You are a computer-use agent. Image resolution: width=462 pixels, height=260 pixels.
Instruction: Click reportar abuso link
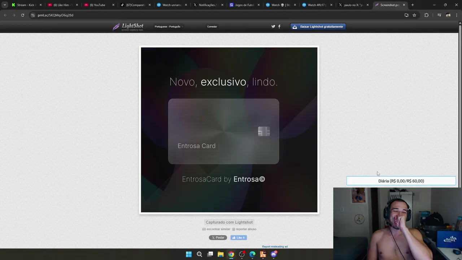click(x=244, y=229)
